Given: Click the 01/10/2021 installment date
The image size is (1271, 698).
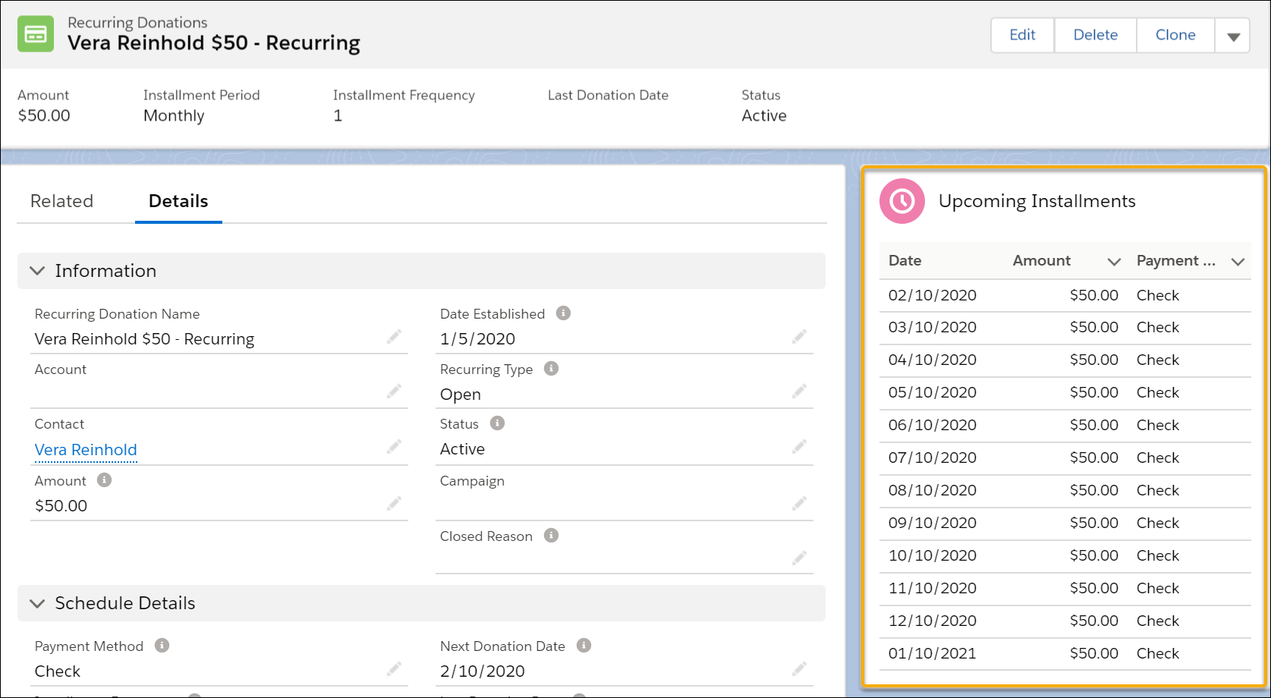Looking at the screenshot, I should (933, 653).
